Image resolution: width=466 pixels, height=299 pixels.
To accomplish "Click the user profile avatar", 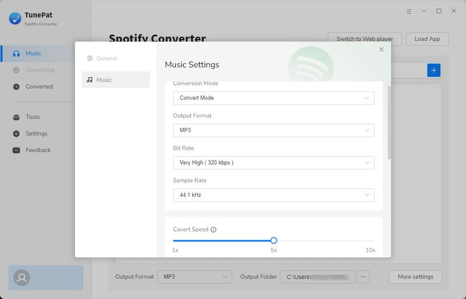I will click(22, 277).
